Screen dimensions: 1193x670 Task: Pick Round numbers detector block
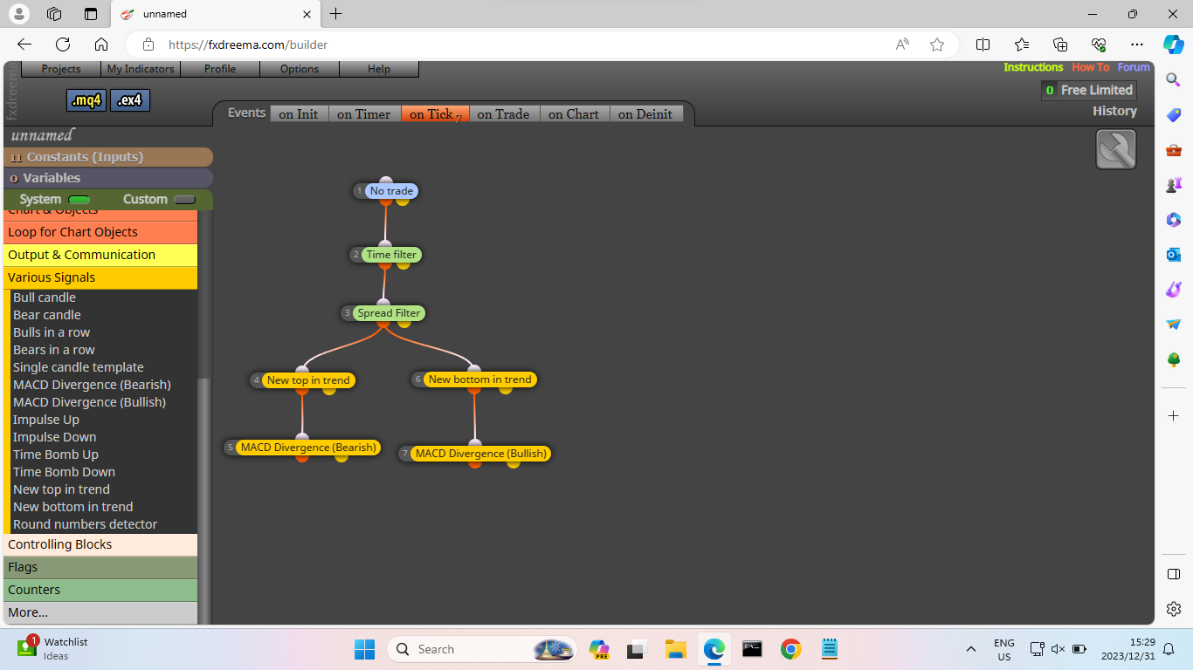86,524
